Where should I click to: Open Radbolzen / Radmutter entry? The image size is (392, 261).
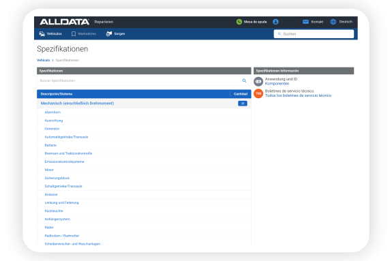62,236
